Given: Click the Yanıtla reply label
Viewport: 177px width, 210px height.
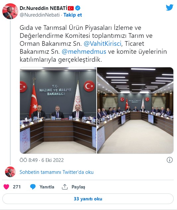Looking at the screenshot, I should click(47, 187).
